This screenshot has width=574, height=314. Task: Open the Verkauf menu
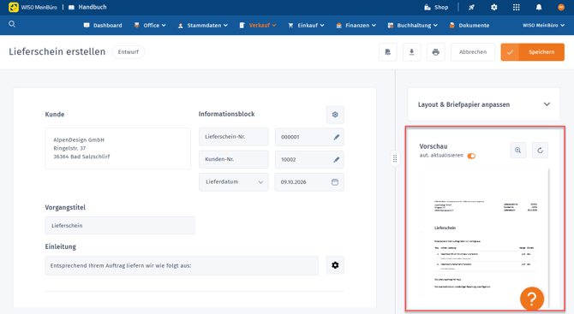[258, 25]
